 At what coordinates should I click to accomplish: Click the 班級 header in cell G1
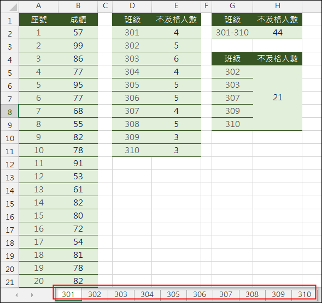click(232, 20)
